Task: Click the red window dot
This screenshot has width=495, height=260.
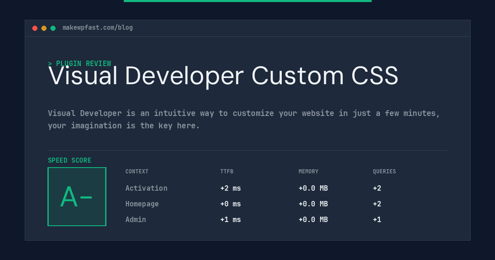Action: point(35,28)
